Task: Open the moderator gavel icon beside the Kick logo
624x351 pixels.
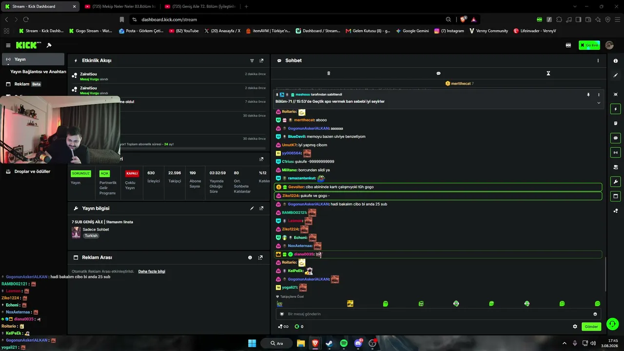Action: [49, 45]
